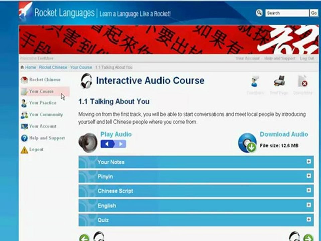Open Help and Support in top bar
Image resolution: width=321 pixels, height=241 pixels.
pyautogui.click(x=280, y=58)
